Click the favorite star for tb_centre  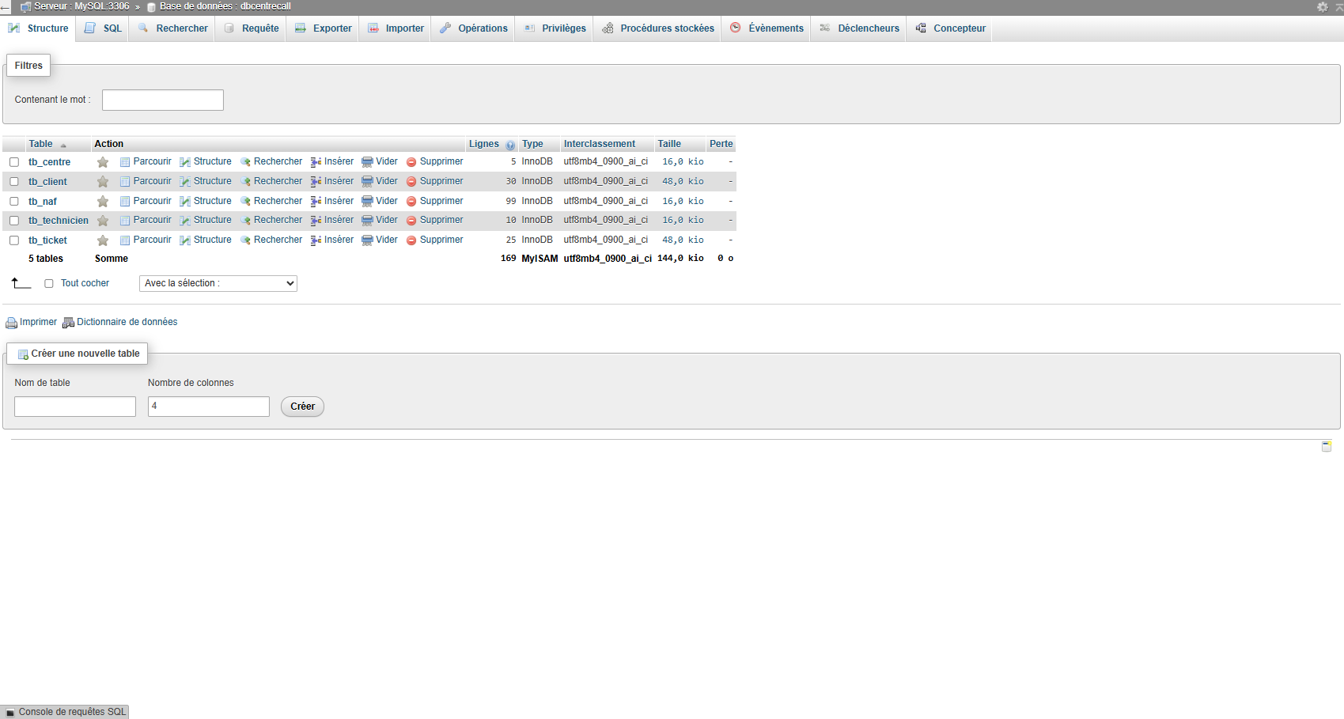(x=103, y=162)
